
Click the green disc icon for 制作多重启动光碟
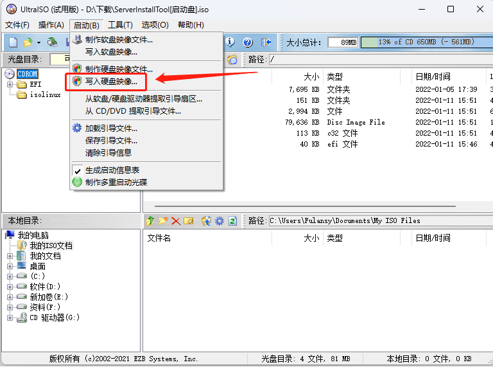(x=77, y=182)
